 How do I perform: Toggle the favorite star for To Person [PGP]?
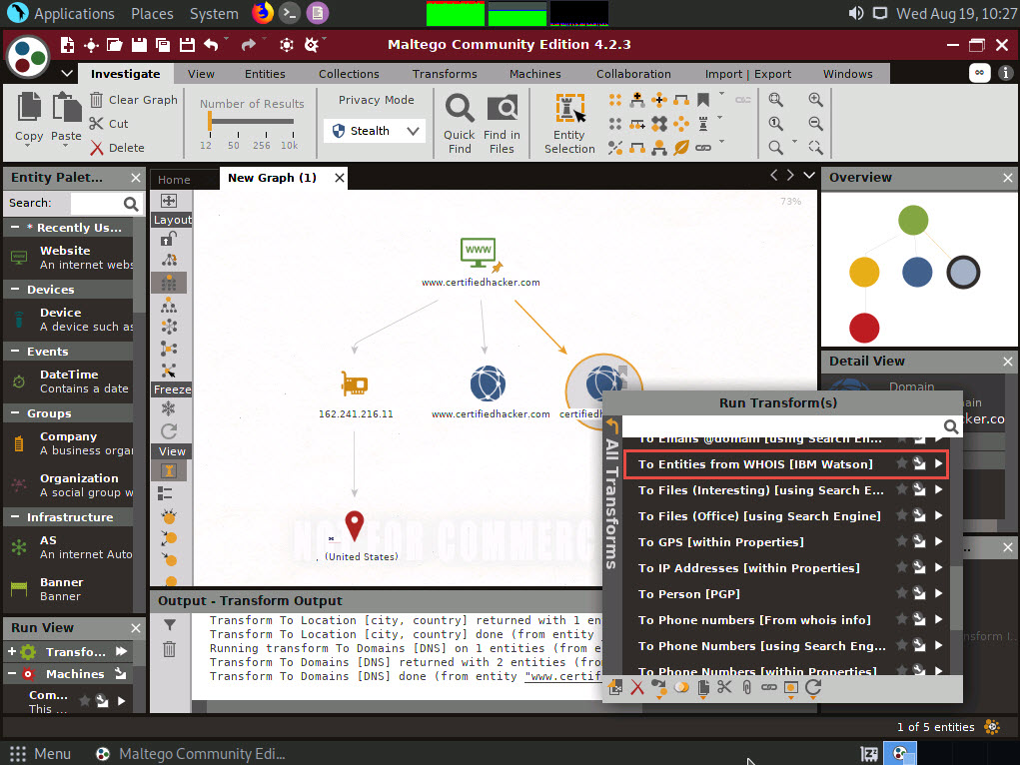click(901, 592)
